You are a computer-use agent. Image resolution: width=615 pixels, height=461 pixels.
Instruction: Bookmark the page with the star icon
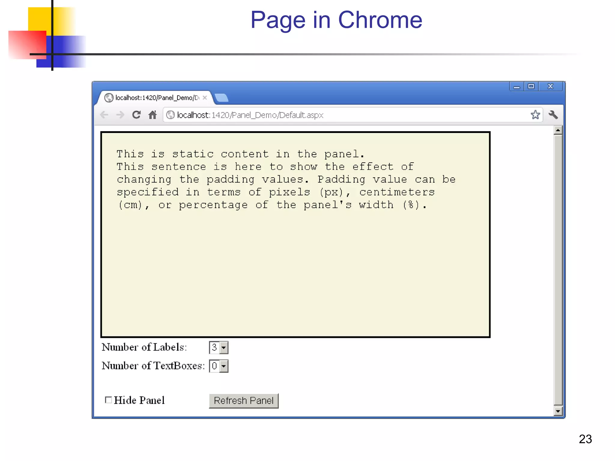535,115
